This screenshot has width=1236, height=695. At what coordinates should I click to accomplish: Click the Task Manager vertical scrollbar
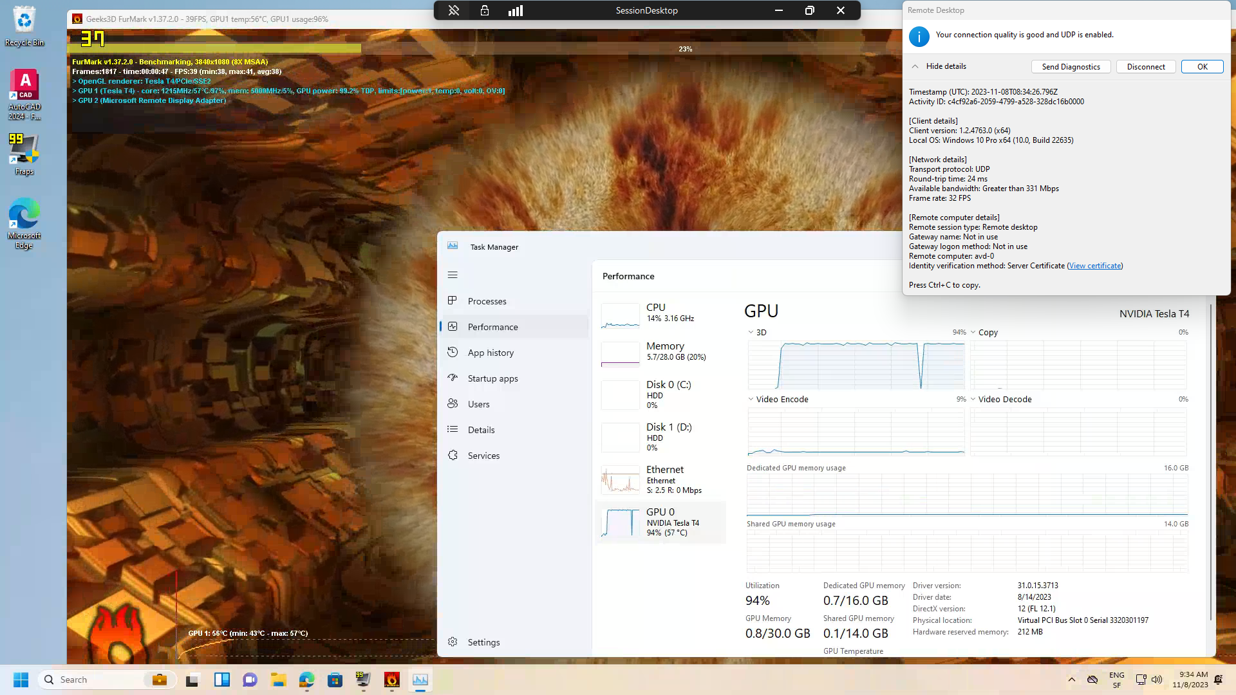(x=1211, y=461)
